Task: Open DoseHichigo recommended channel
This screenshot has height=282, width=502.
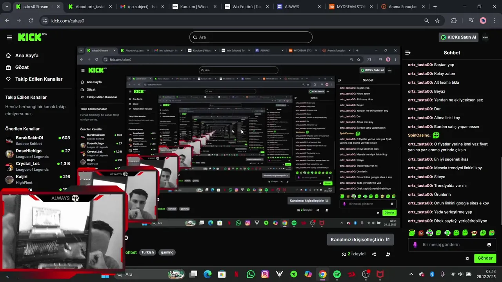Action: (x=38, y=154)
